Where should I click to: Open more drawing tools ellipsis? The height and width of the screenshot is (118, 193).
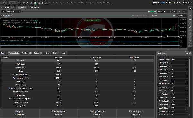point(190,45)
